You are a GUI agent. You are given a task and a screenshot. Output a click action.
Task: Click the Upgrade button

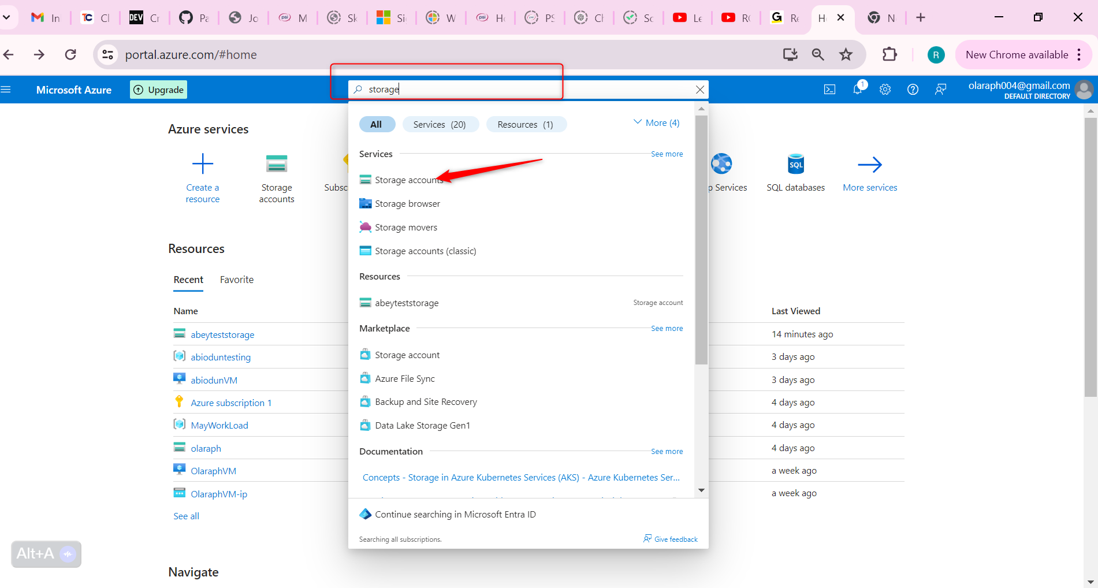click(158, 90)
